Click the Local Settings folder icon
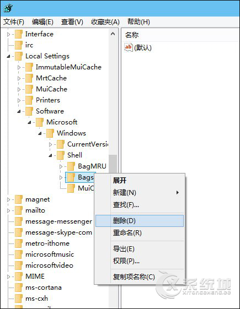Screen dimensions: 240x309 (x=19, y=56)
